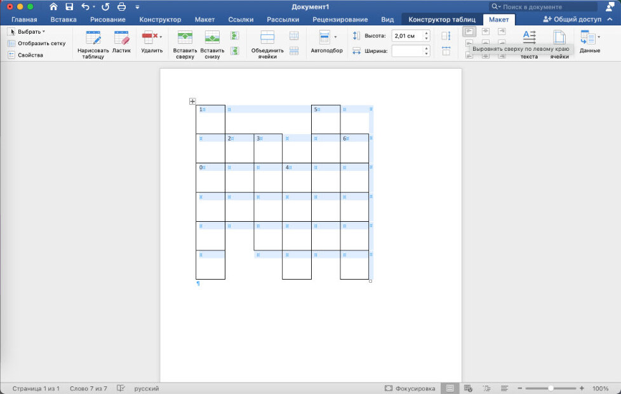The height and width of the screenshot is (394, 621).
Task: Open the Главная tab
Action: tap(24, 20)
